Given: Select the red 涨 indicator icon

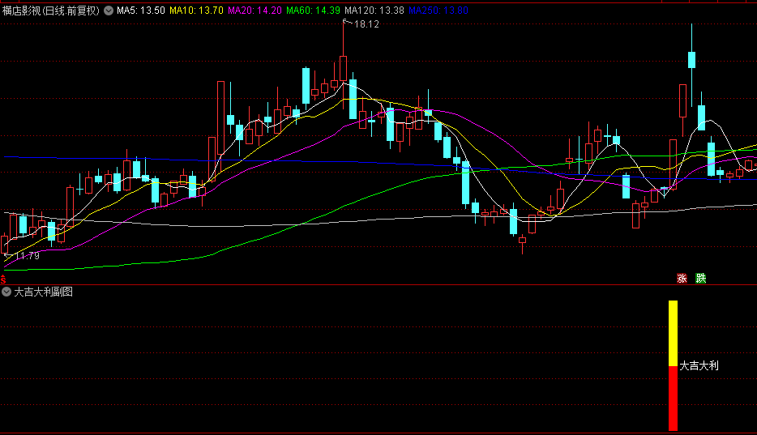Looking at the screenshot, I should click(x=682, y=279).
